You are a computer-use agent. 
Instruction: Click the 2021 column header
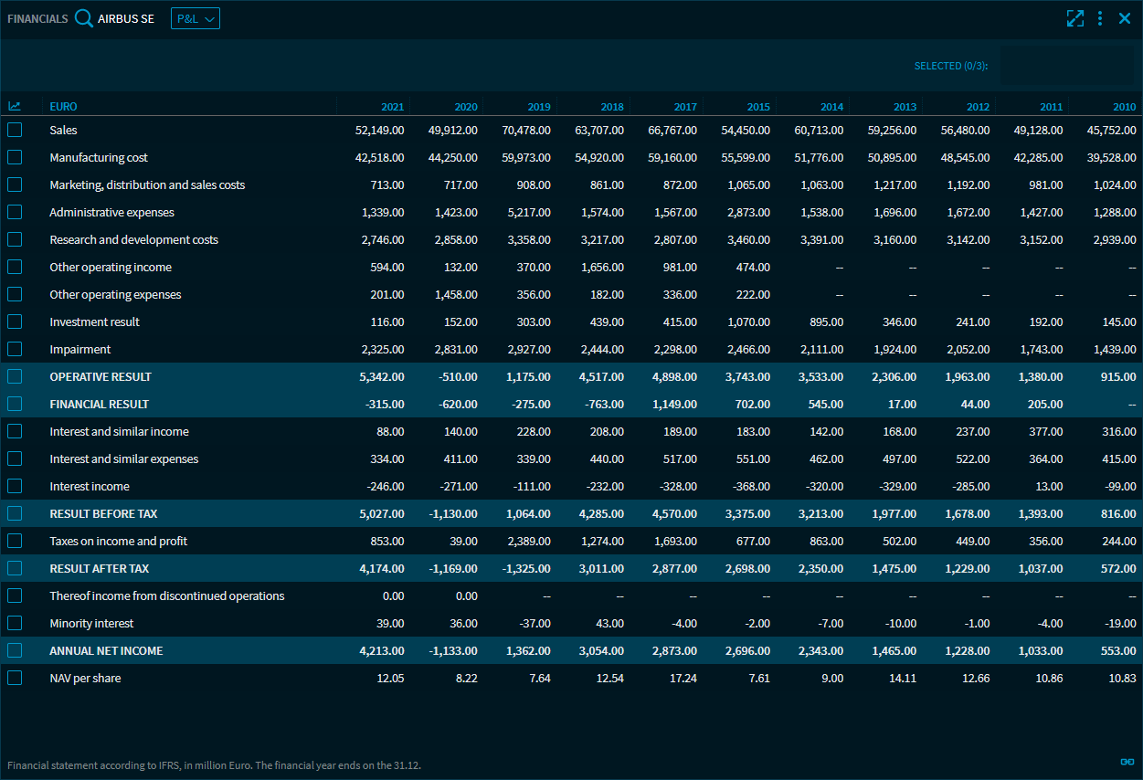392,107
